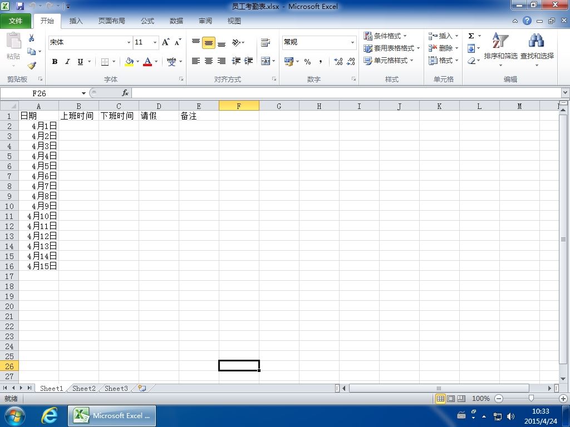Toggle top vertical alignment

(196, 42)
